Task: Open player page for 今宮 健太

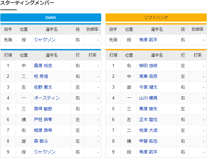Action: [148, 87]
